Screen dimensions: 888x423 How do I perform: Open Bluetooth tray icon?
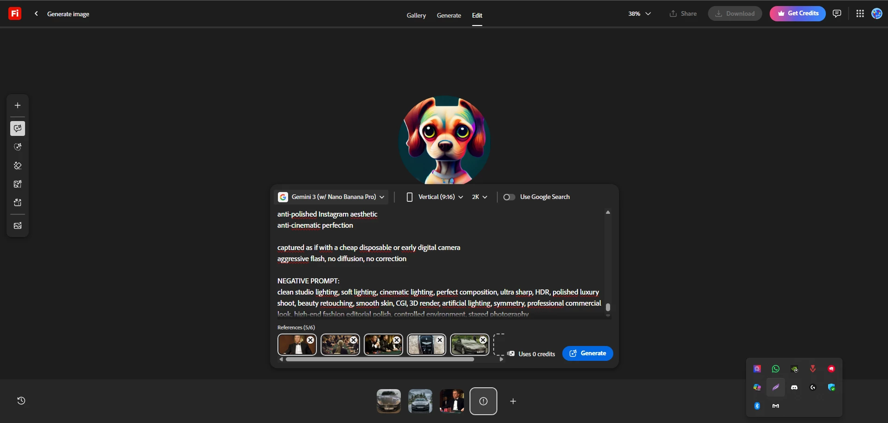pyautogui.click(x=757, y=406)
